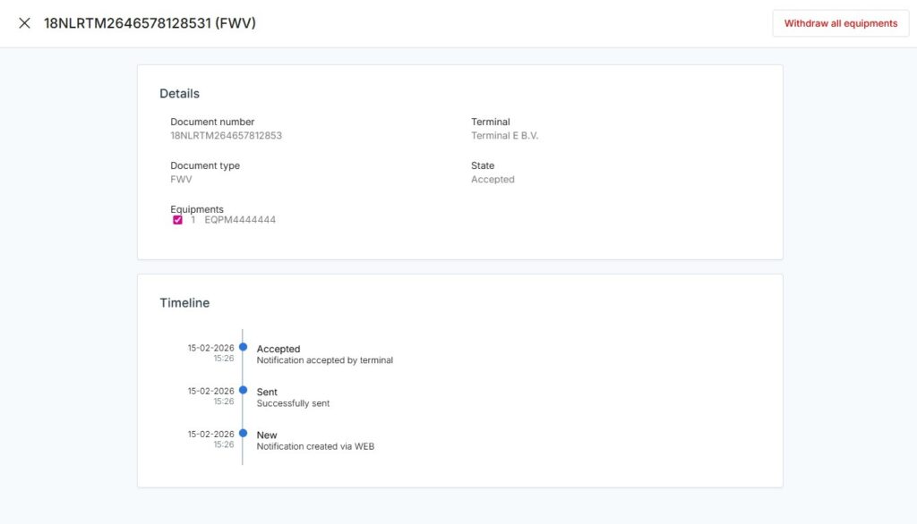The width and height of the screenshot is (917, 524).
Task: Click the Sent timeline entry title
Action: (267, 392)
